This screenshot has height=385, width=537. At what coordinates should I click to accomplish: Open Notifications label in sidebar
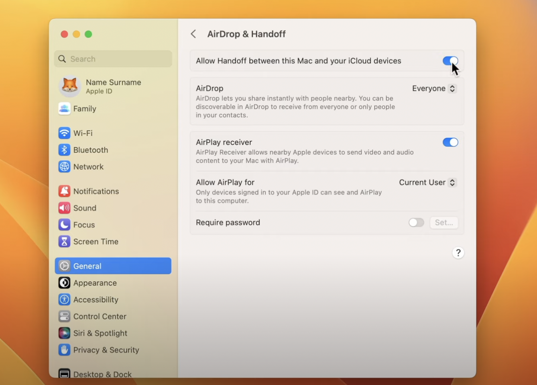[x=96, y=191]
